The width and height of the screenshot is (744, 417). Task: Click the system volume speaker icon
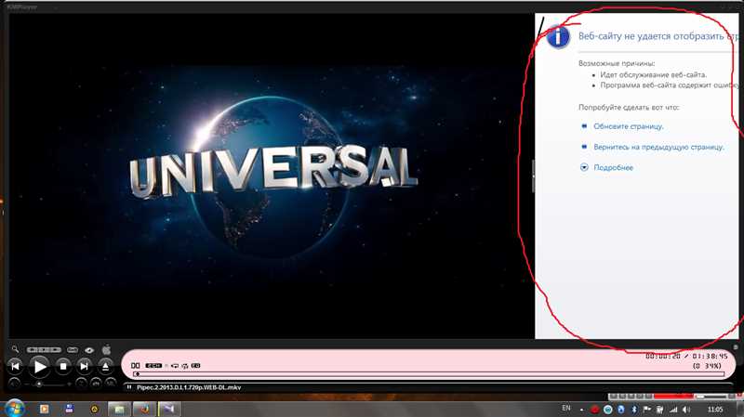pos(686,409)
